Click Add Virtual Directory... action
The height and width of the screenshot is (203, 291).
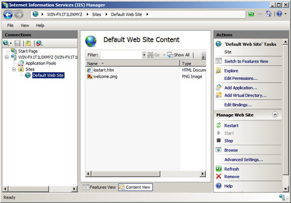tap(246, 95)
